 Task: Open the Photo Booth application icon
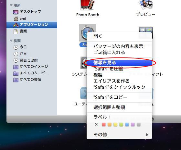point(88,5)
